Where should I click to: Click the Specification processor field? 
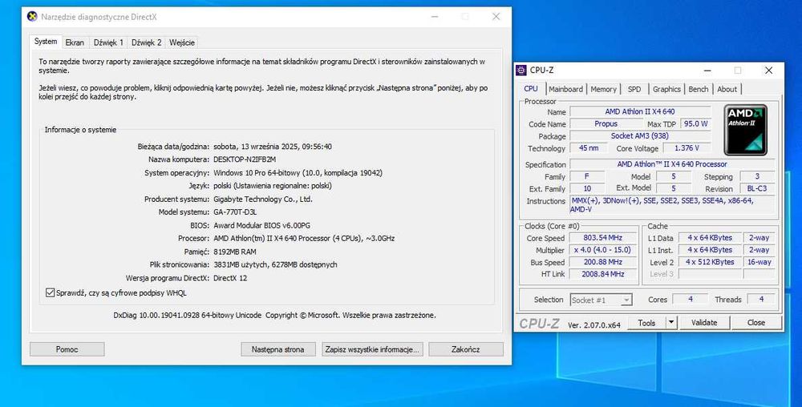672,164
